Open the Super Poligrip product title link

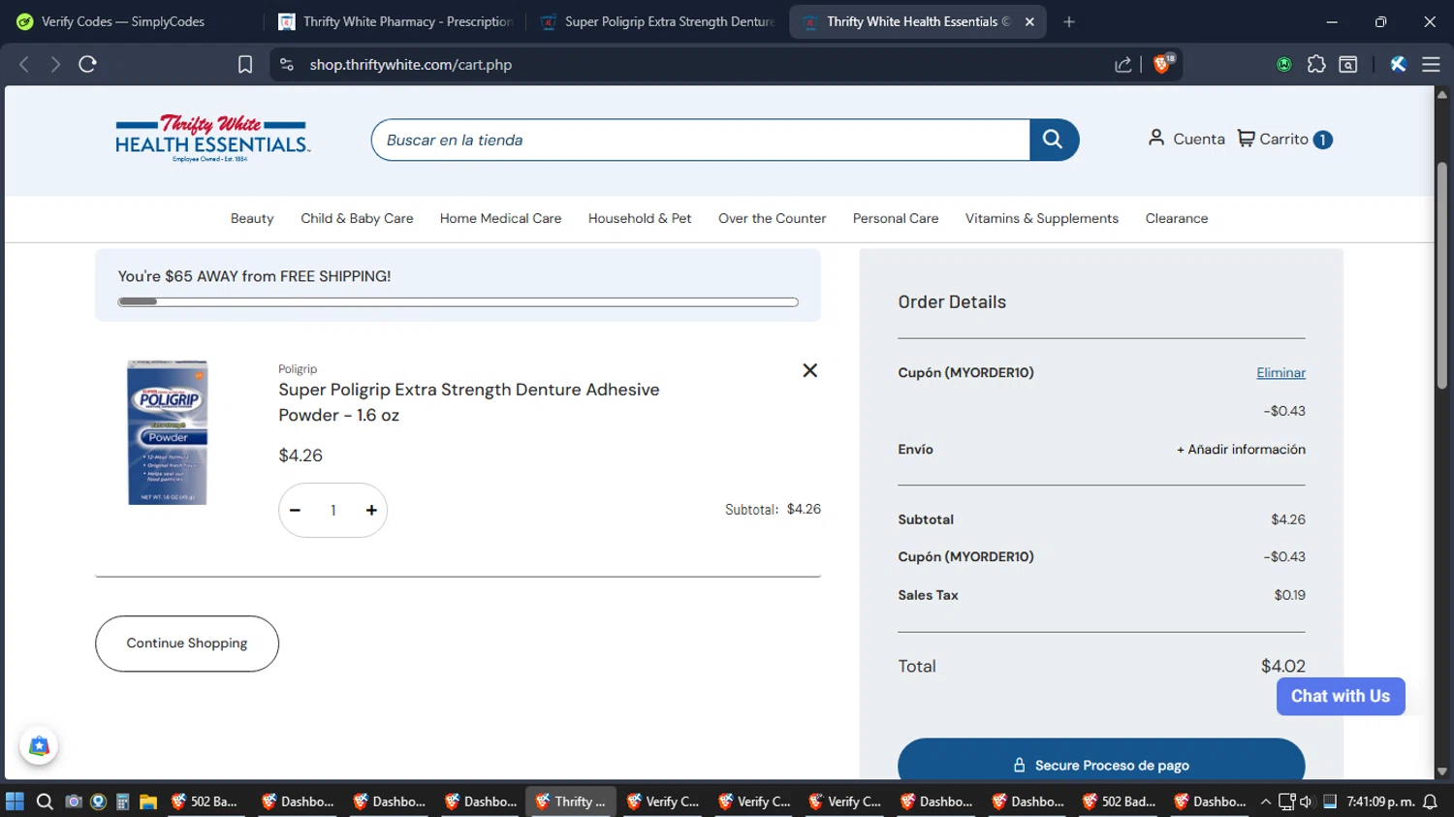[468, 402]
